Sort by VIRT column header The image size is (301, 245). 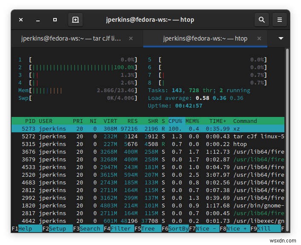coord(110,121)
